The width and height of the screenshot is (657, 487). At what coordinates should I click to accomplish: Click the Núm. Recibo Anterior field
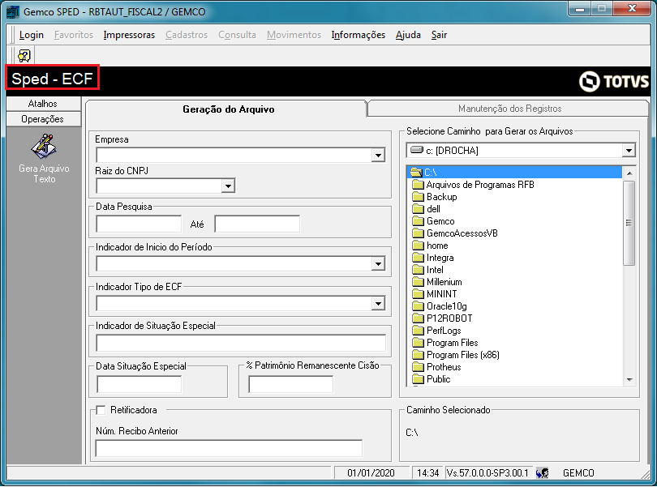click(x=229, y=448)
